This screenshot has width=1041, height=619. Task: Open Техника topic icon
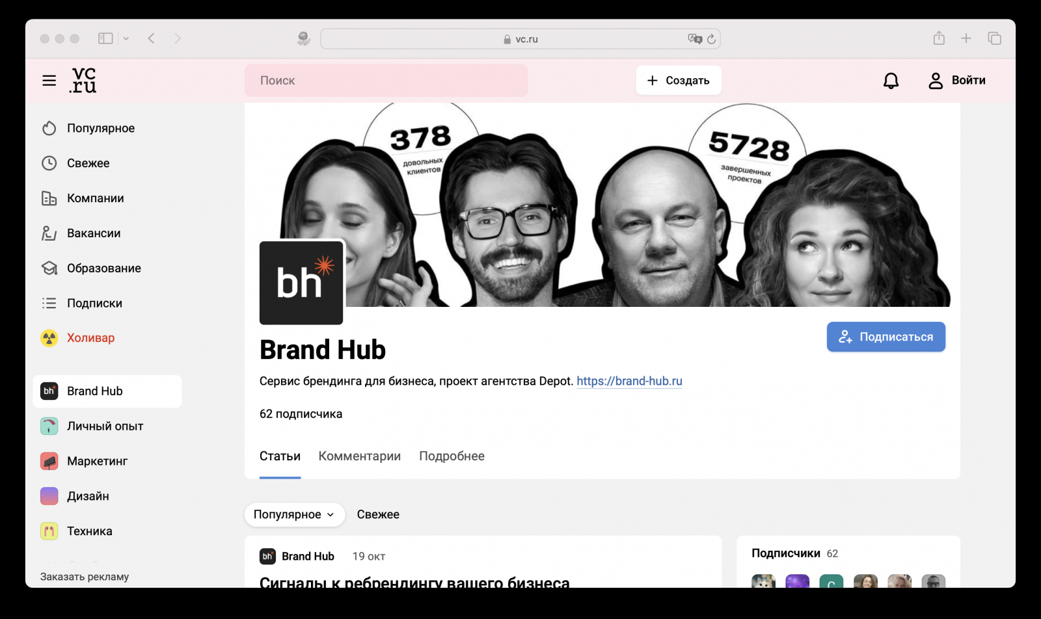pyautogui.click(x=49, y=531)
